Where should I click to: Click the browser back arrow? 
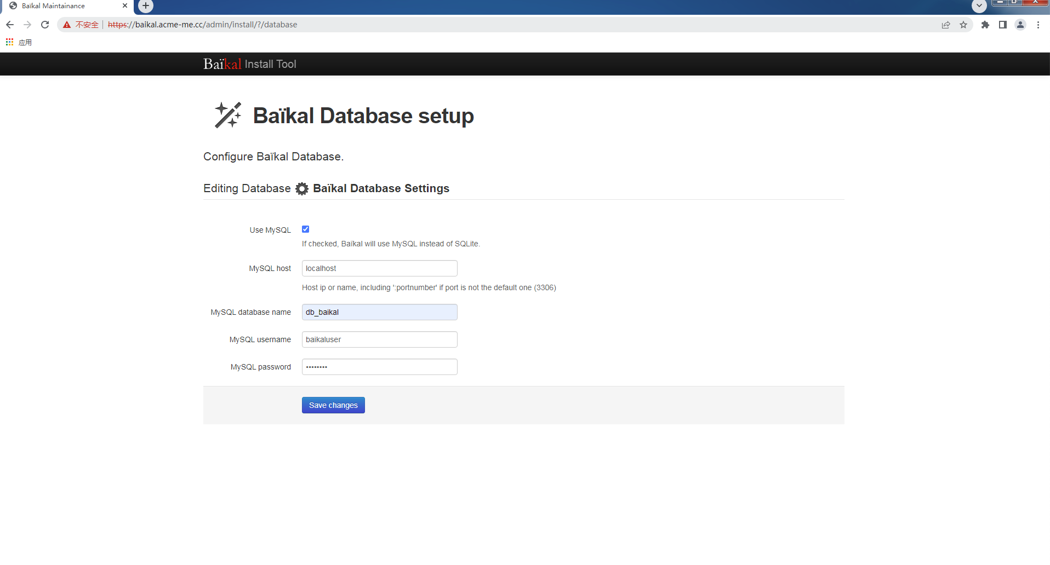pos(10,25)
